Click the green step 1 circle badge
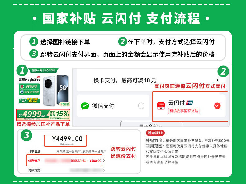The image size is (246, 184). [x=22, y=70]
